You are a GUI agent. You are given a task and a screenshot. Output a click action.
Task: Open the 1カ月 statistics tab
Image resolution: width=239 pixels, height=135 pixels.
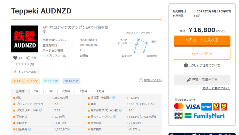pyautogui.click(x=100, y=91)
